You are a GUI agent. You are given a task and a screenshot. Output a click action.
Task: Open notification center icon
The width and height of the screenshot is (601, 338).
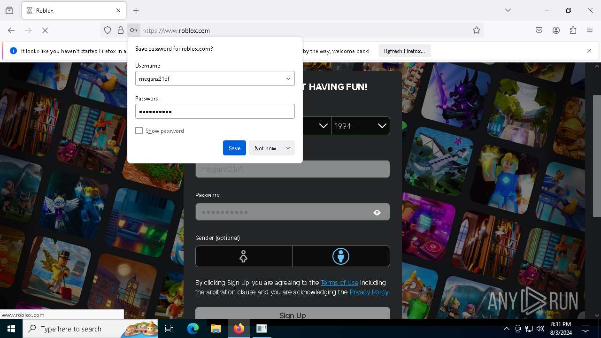[x=586, y=329]
